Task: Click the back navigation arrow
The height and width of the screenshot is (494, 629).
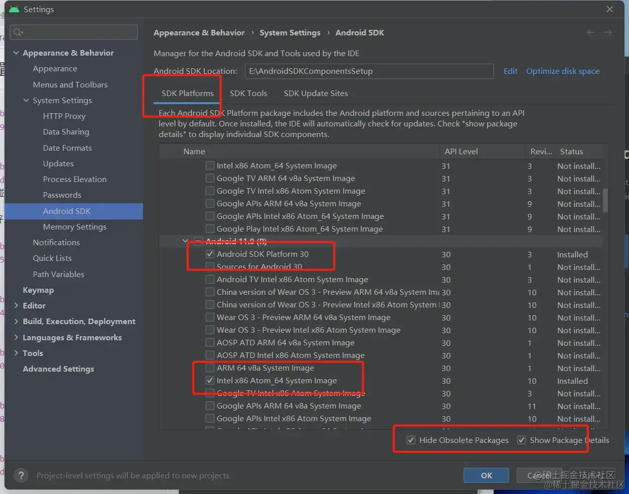Action: pos(591,32)
